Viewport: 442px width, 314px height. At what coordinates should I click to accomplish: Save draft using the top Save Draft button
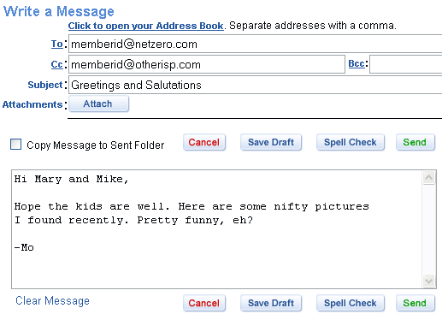271,142
